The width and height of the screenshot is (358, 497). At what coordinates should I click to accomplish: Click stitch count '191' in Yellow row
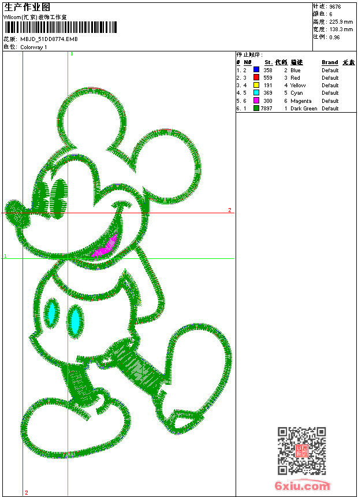(x=268, y=86)
